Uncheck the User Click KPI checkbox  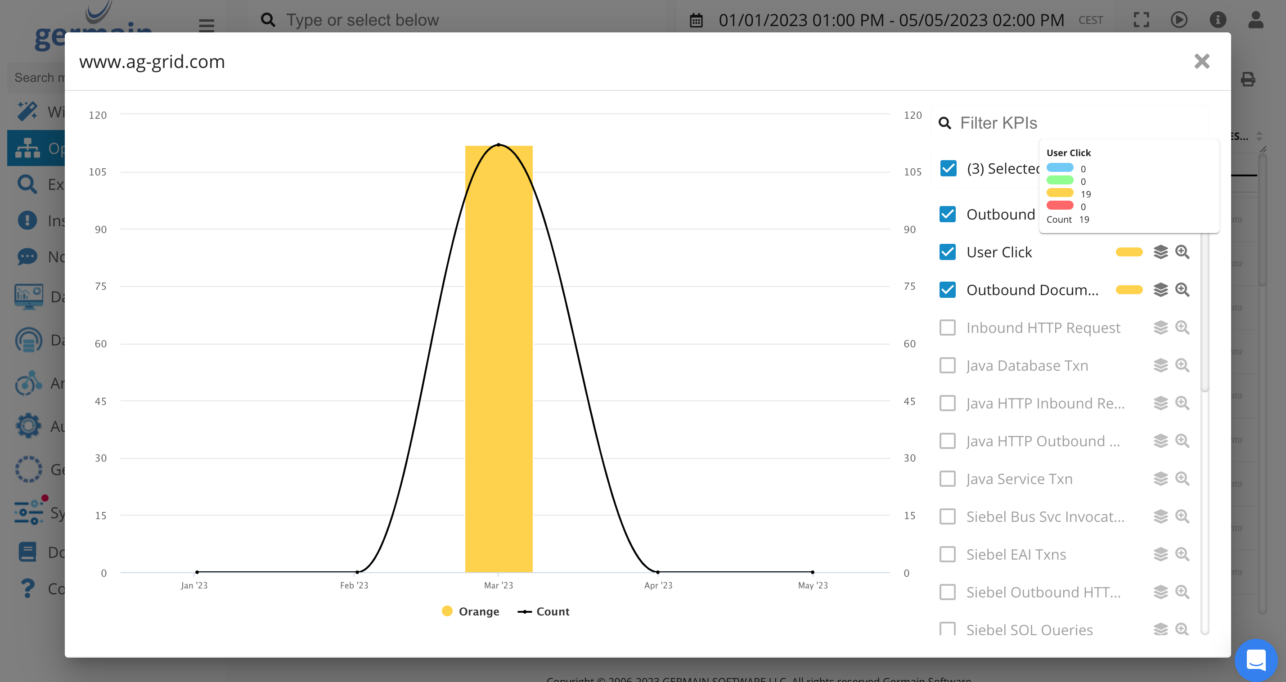coord(947,252)
